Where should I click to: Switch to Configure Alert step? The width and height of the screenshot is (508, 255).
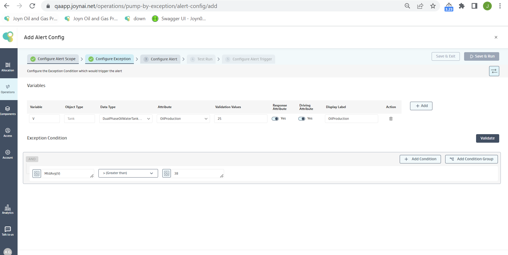[160, 59]
